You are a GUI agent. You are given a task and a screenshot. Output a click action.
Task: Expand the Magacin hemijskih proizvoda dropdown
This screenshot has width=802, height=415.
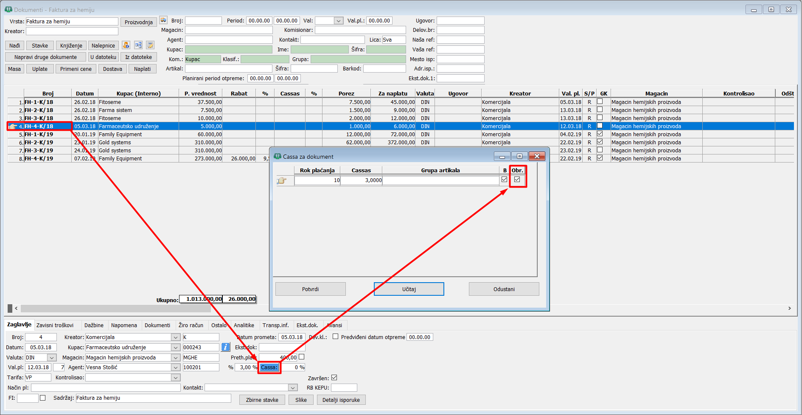tap(176, 358)
